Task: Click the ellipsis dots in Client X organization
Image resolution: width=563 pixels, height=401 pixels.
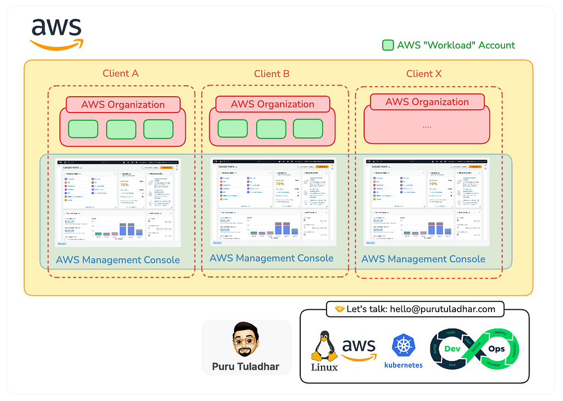Action: click(x=427, y=127)
